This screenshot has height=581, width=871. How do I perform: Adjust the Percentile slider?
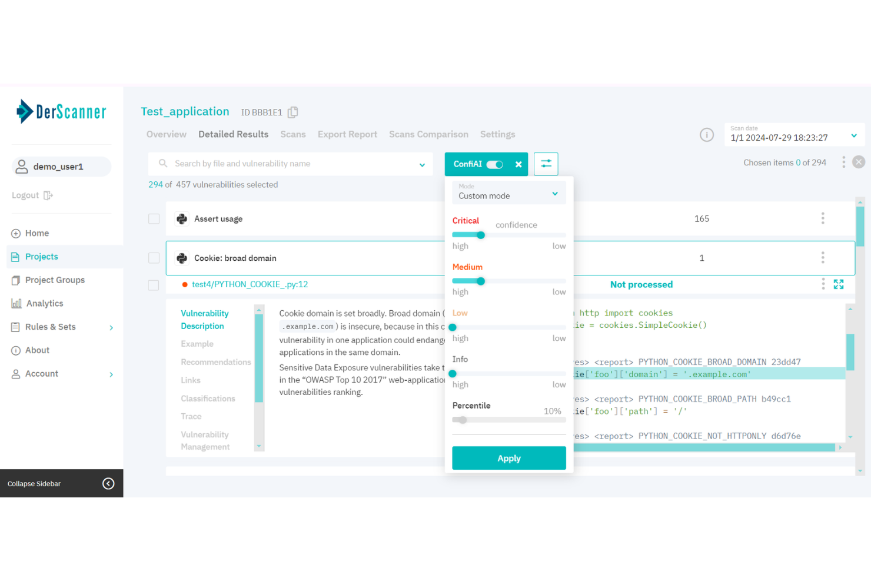click(461, 420)
